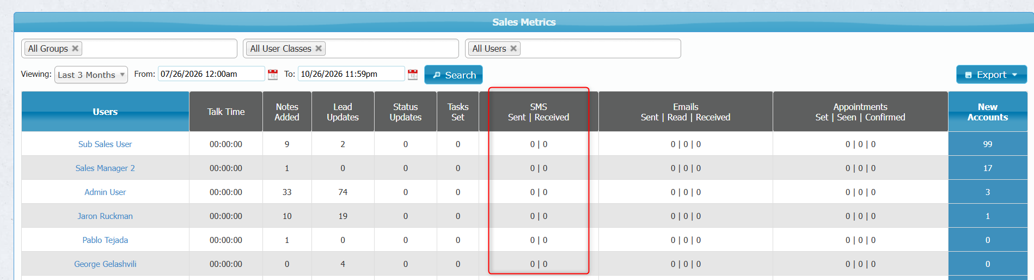Sort by New Accounts column header
The image size is (1034, 280).
pos(988,112)
